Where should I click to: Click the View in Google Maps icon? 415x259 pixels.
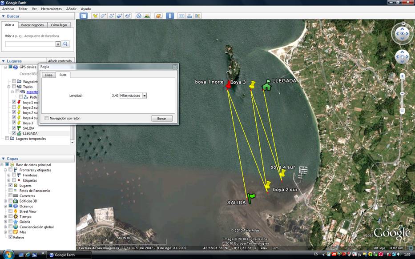coord(197,16)
